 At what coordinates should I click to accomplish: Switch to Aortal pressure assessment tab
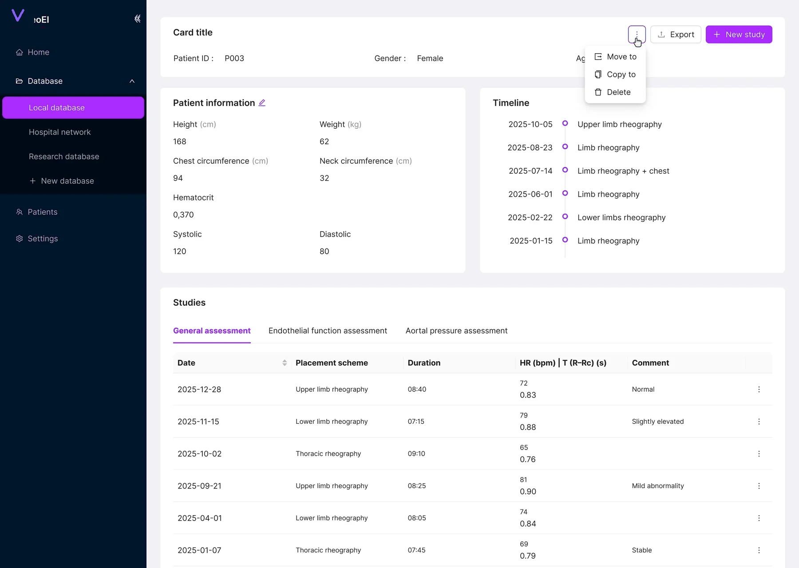point(456,331)
